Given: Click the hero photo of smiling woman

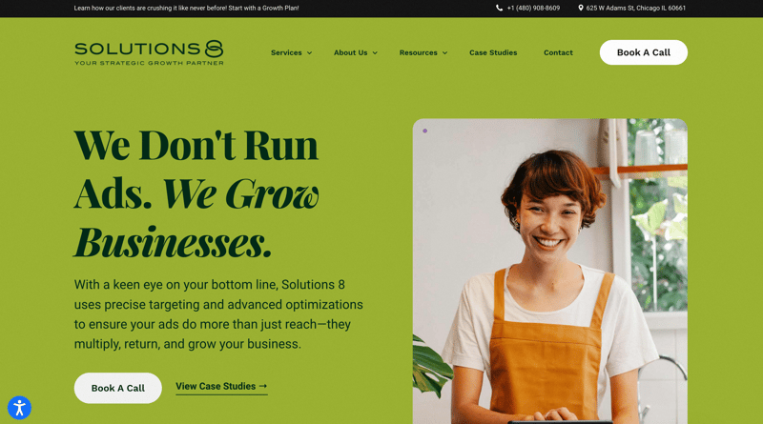Looking at the screenshot, I should click(550, 272).
